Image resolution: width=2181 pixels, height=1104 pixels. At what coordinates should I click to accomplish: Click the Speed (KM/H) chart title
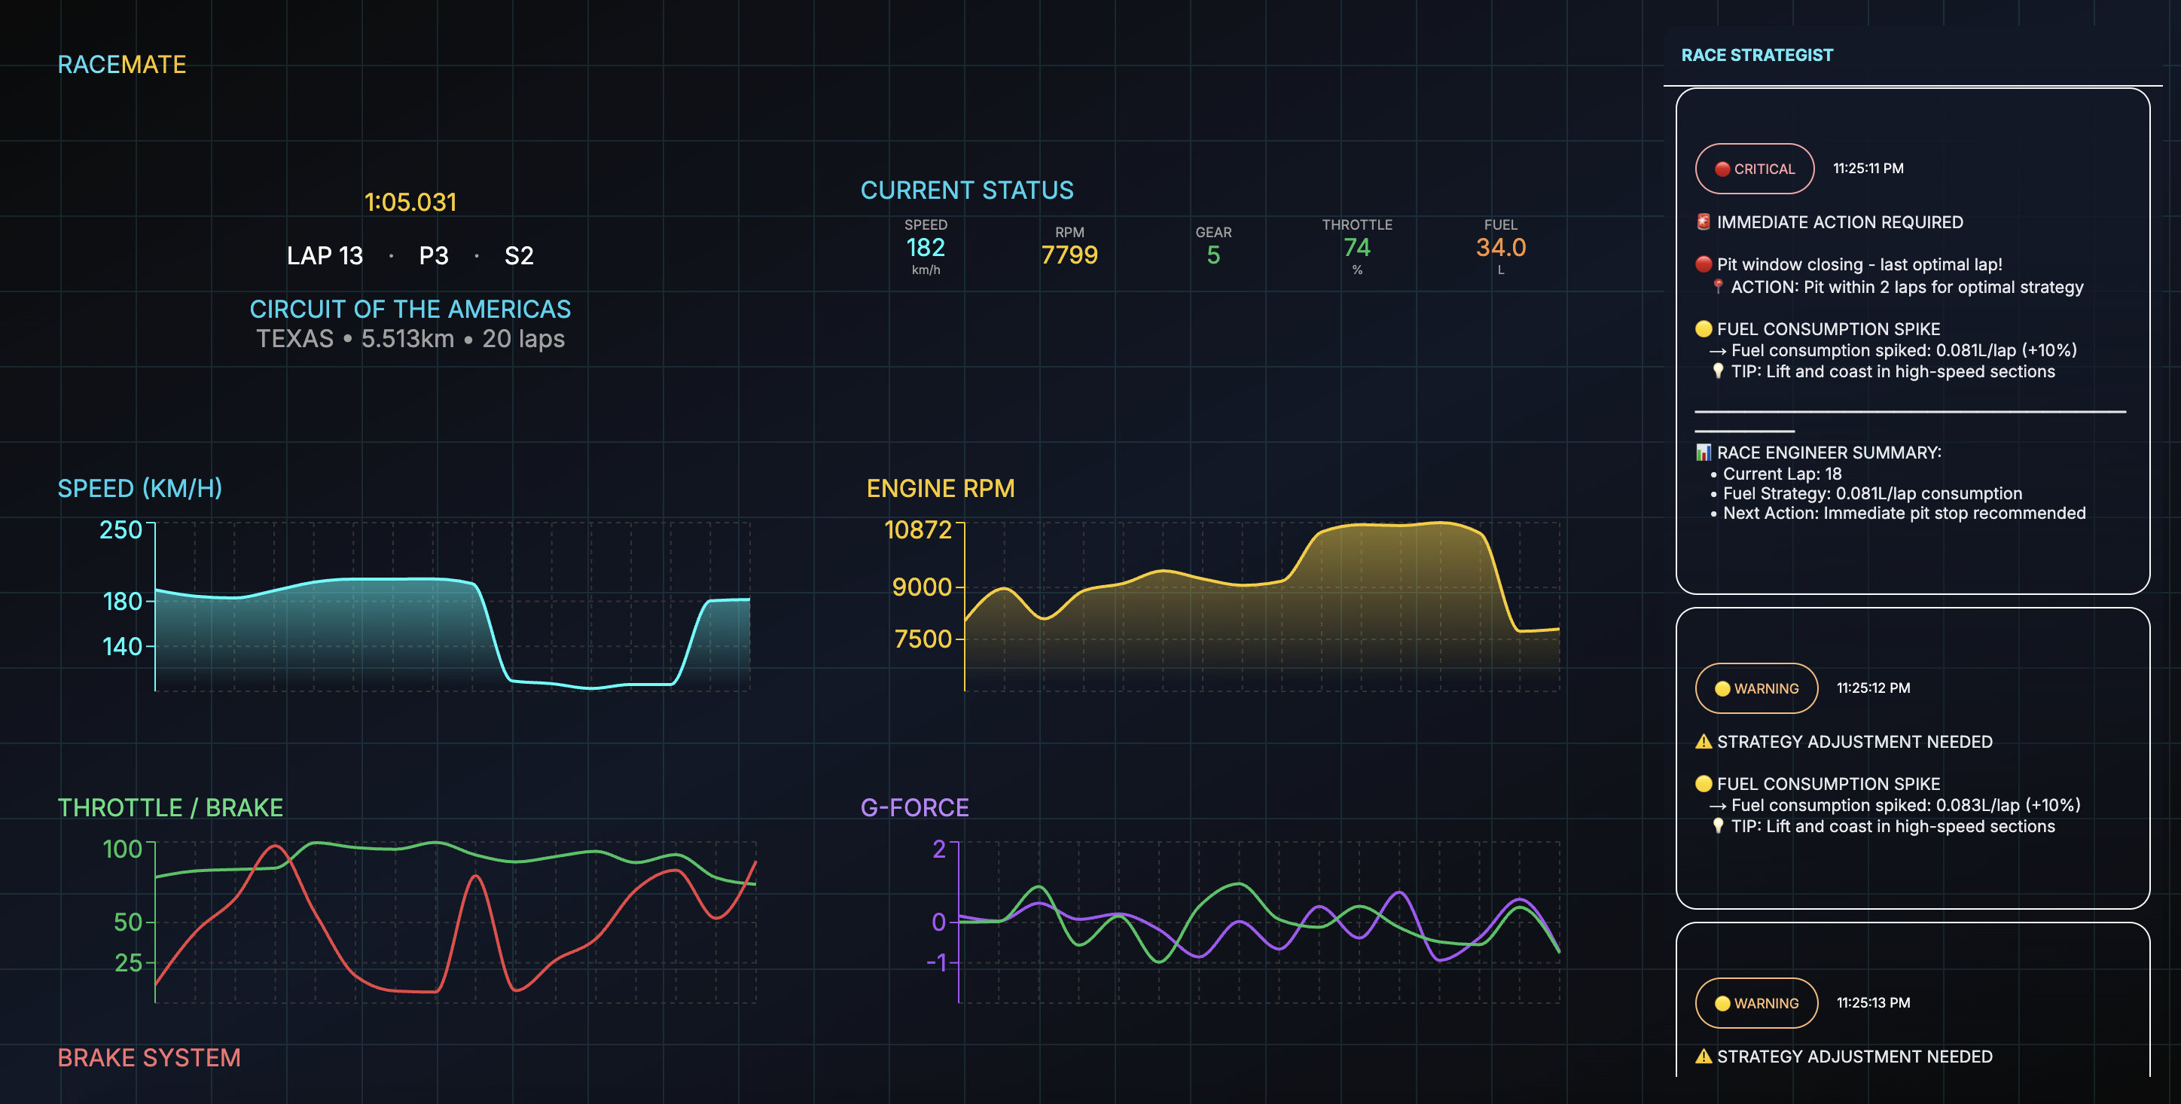[x=139, y=489]
